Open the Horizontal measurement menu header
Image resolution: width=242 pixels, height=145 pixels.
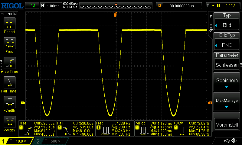(9, 14)
